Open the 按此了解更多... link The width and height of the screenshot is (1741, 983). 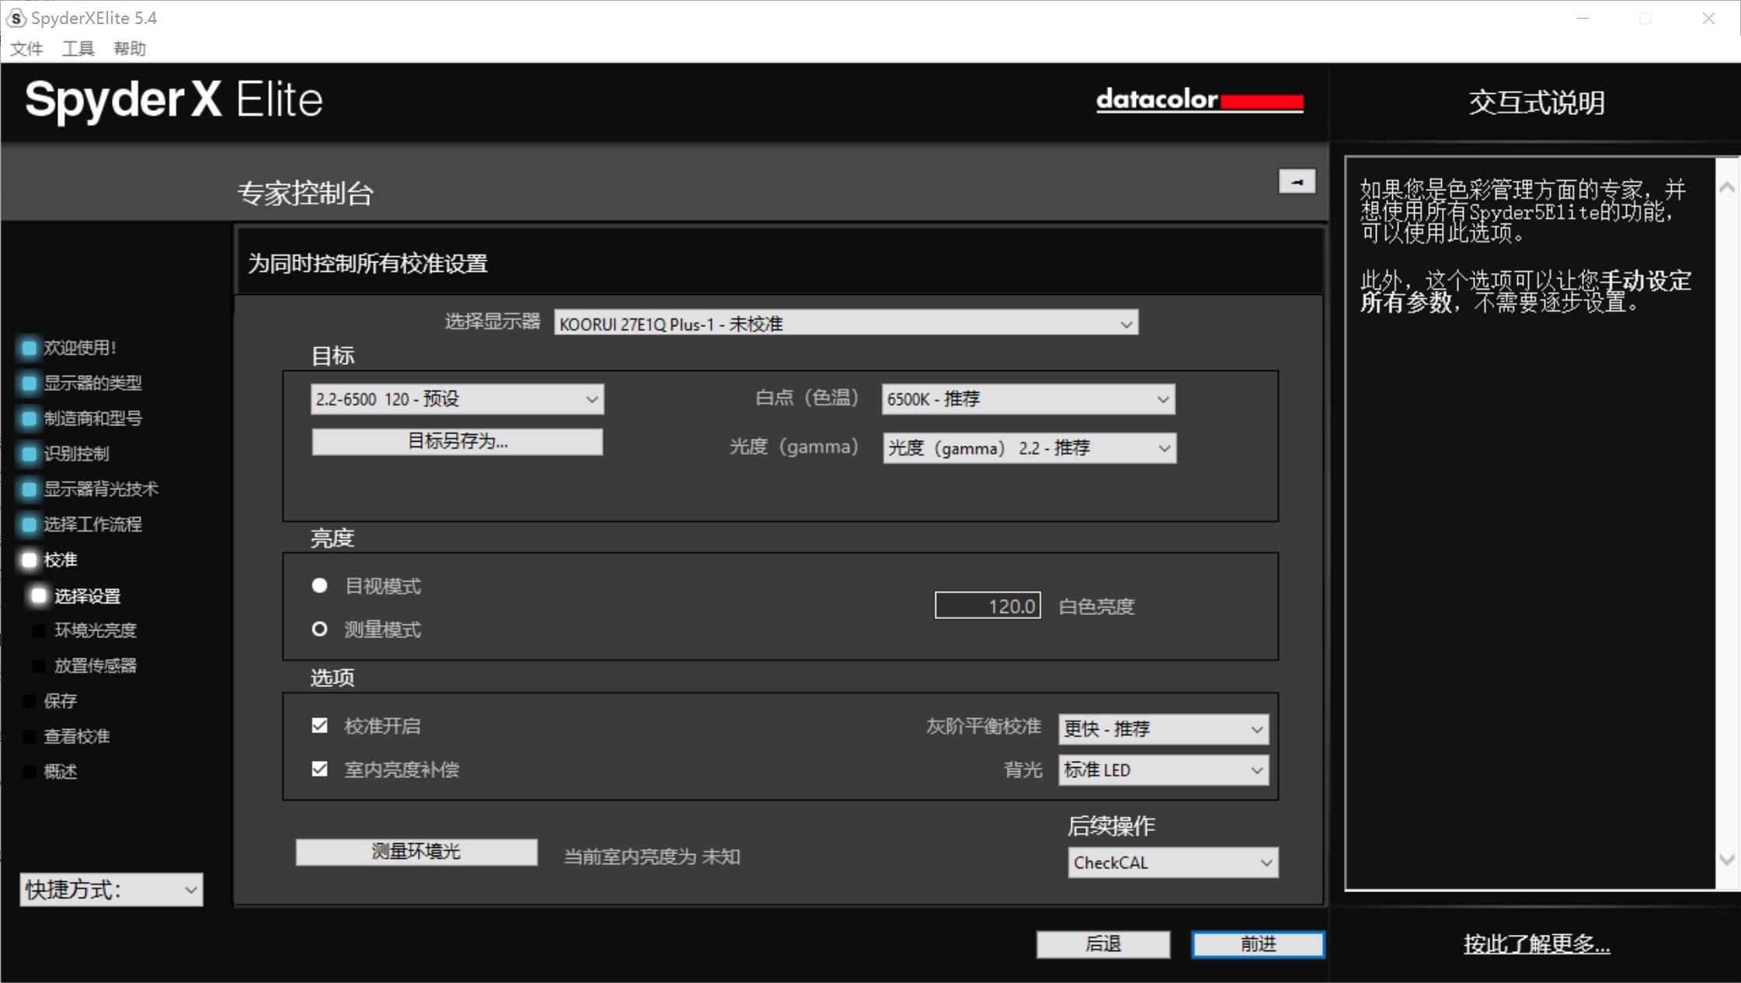[x=1537, y=944]
